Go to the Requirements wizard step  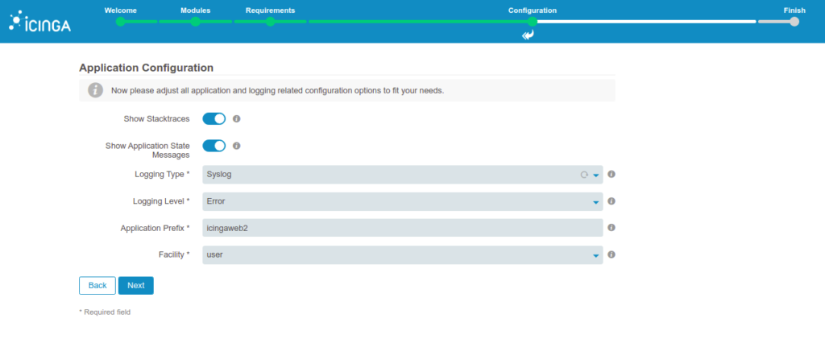[x=270, y=10]
